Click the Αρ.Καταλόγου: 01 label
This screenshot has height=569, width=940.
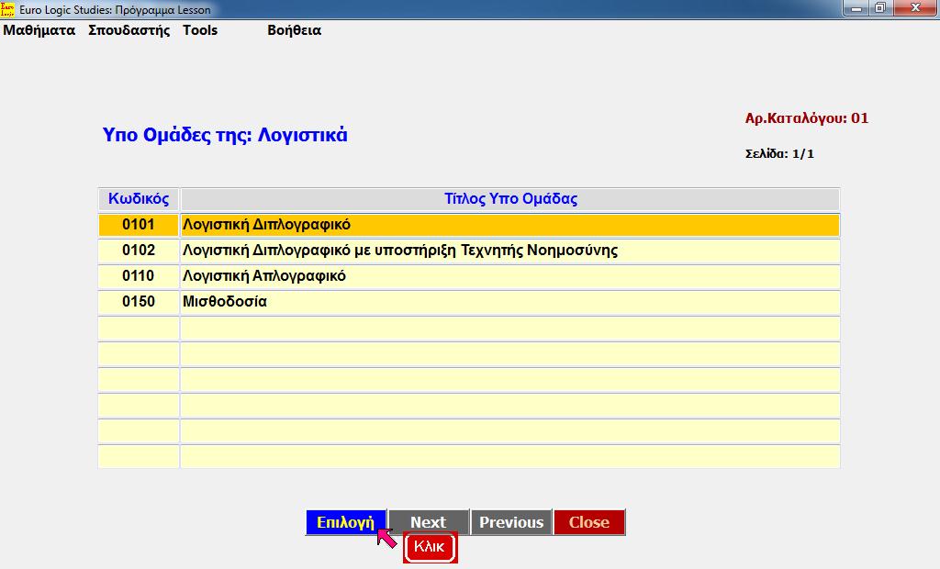click(806, 117)
